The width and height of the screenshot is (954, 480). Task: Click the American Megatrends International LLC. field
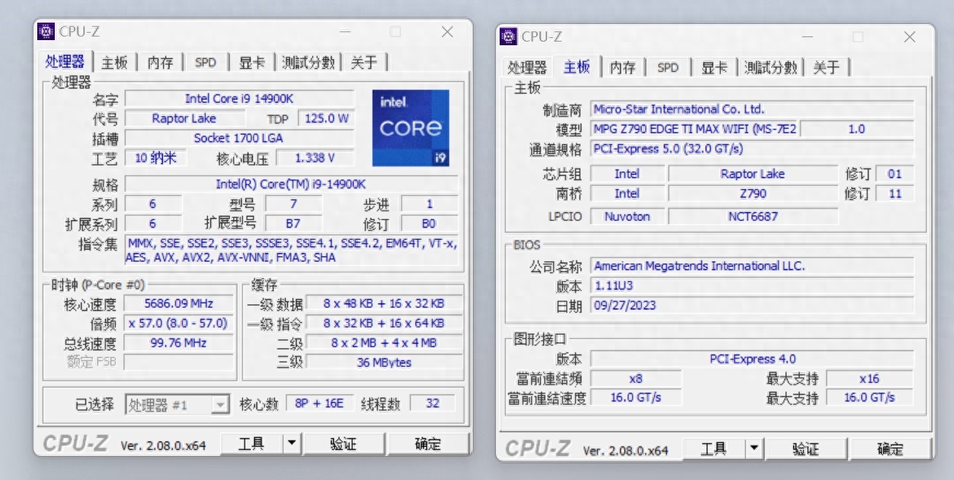coord(752,266)
